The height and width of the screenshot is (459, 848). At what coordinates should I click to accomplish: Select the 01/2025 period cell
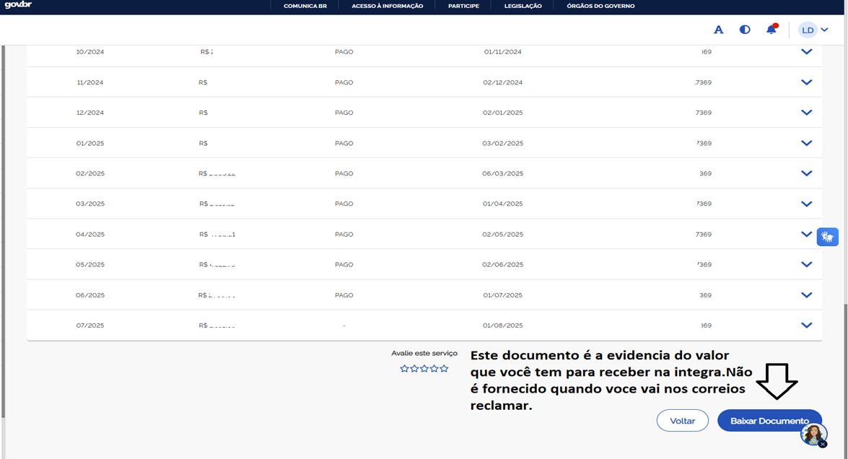click(89, 144)
